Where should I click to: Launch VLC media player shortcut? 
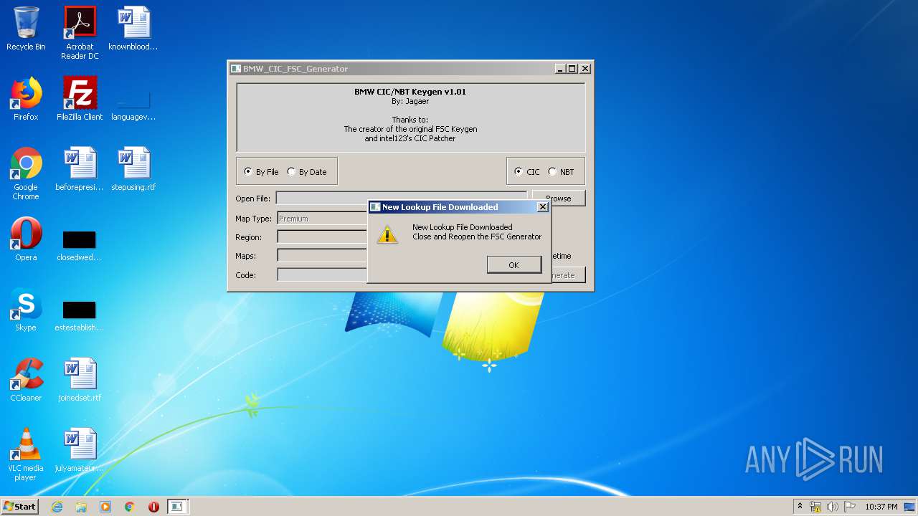(x=26, y=454)
